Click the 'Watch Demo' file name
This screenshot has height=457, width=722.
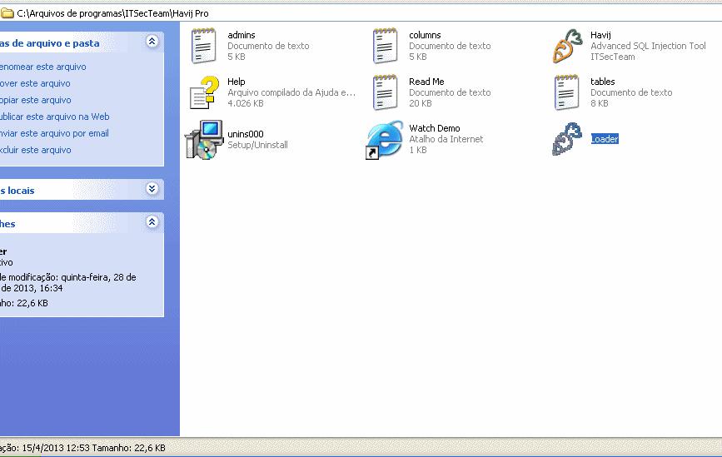click(435, 128)
